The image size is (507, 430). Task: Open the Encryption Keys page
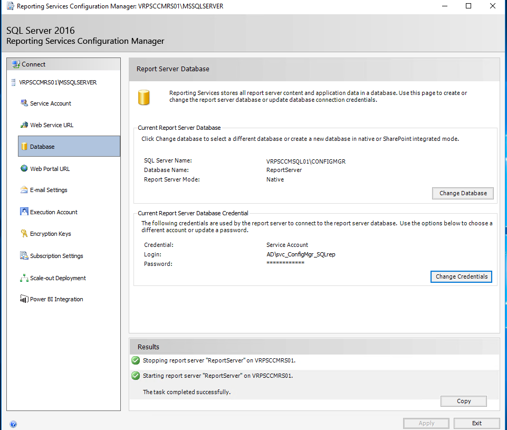[x=51, y=234]
